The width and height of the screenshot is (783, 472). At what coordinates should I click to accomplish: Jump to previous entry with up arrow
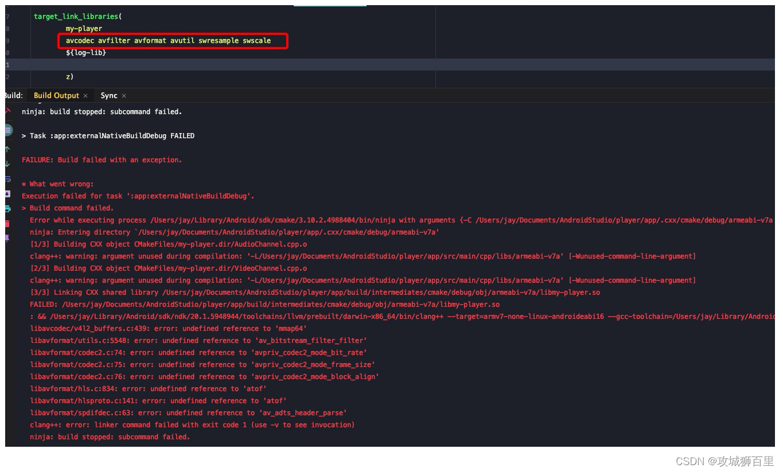[x=7, y=149]
